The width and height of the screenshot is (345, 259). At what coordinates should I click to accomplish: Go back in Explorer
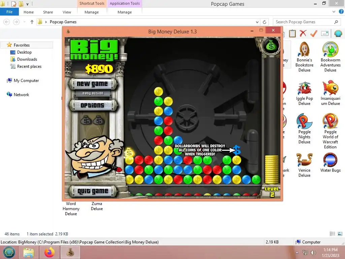[x=7, y=22]
